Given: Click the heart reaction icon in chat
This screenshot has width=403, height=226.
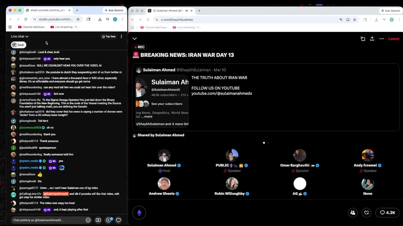Looking at the screenshot, I should [118, 220].
